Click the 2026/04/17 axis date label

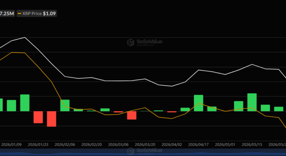198,145
